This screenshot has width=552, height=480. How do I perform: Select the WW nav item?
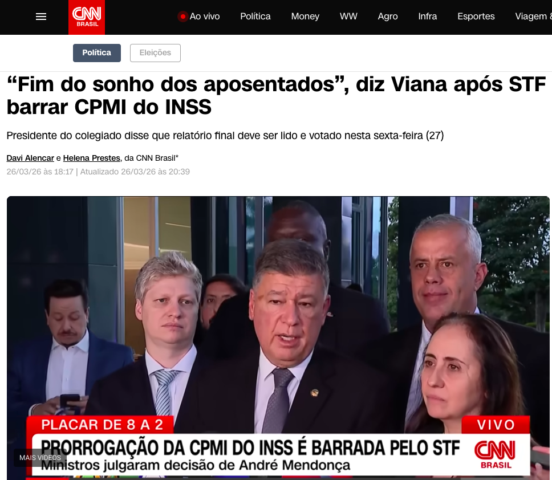pos(348,17)
